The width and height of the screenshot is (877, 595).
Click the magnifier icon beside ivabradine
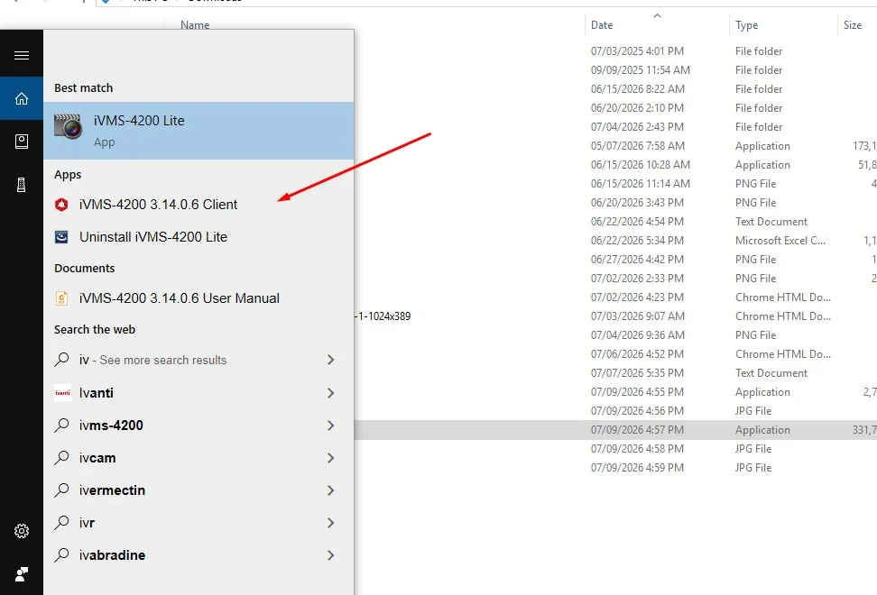[61, 554]
